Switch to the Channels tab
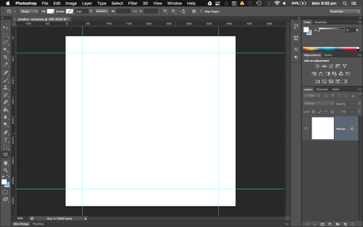The image size is (363, 227). point(322,90)
